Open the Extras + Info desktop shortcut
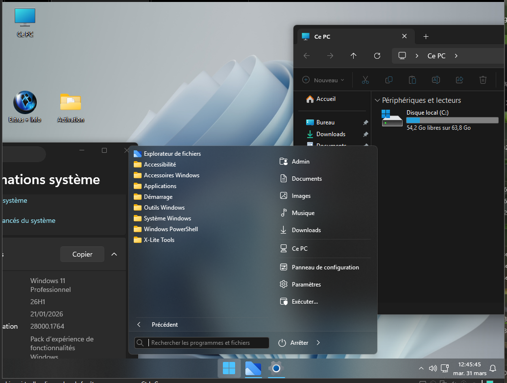This screenshot has height=383, width=507. point(25,107)
